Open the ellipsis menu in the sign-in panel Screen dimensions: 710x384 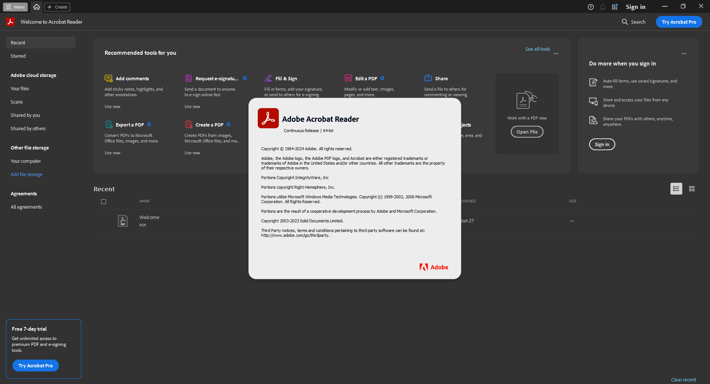(x=683, y=54)
